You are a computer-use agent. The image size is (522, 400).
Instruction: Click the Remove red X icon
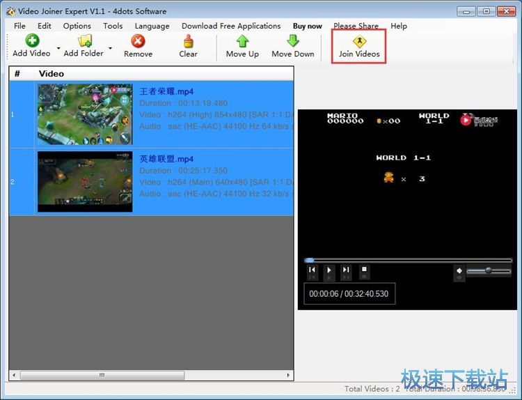pos(138,41)
